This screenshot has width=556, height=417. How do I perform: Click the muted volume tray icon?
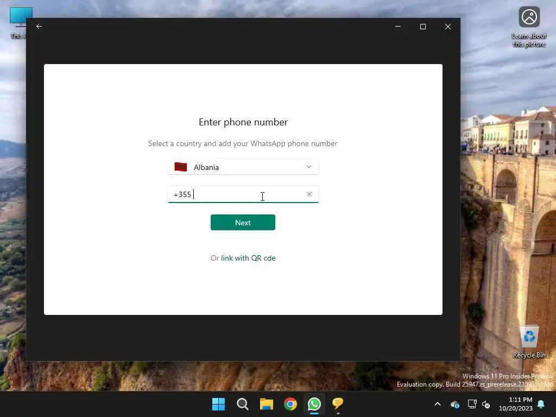[486, 404]
